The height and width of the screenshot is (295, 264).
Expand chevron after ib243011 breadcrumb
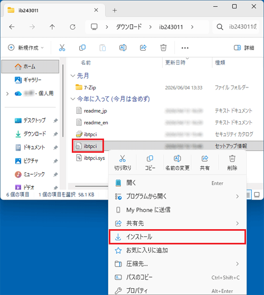[x=192, y=27]
